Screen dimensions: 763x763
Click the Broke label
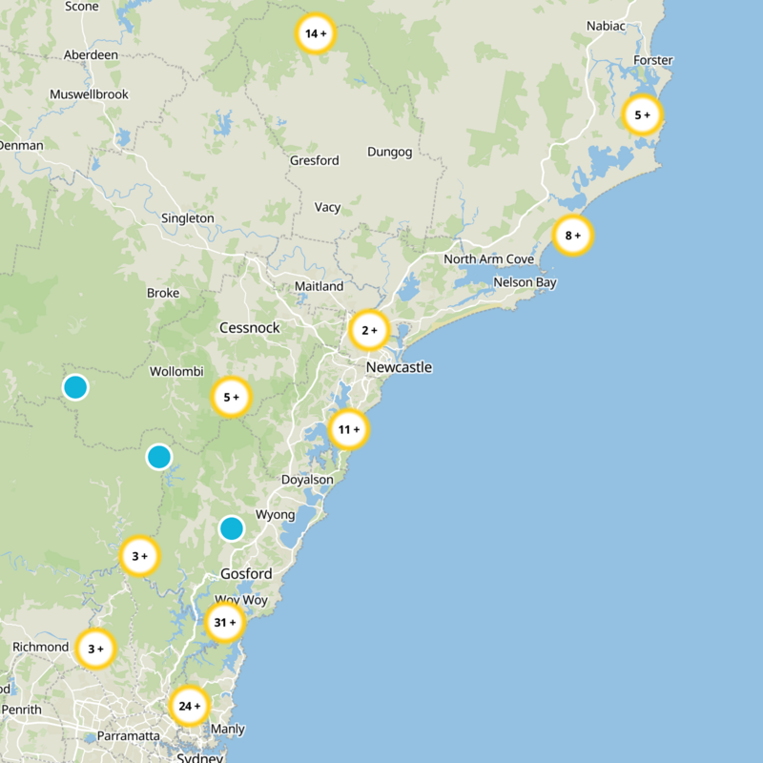tap(163, 293)
